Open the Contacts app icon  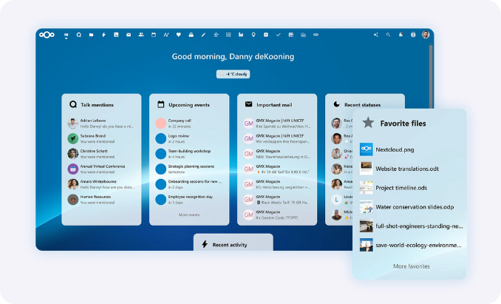point(141,35)
